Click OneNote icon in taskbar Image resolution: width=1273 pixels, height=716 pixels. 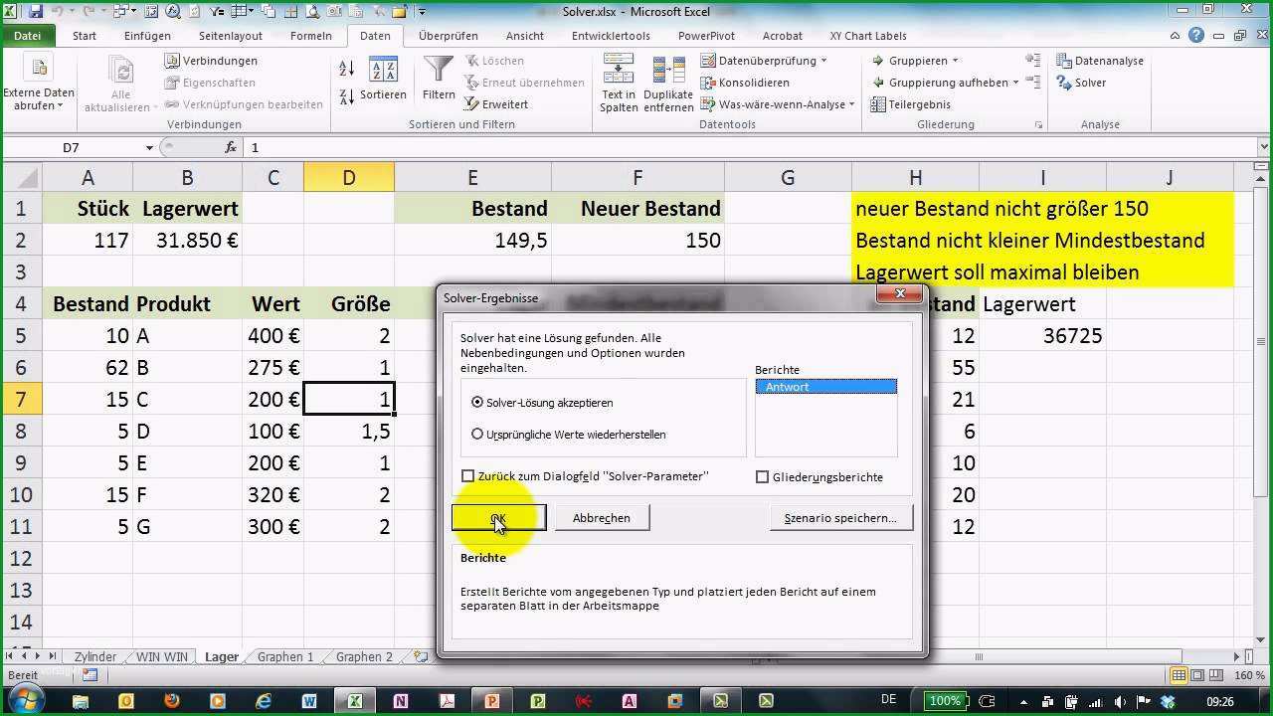tap(400, 700)
